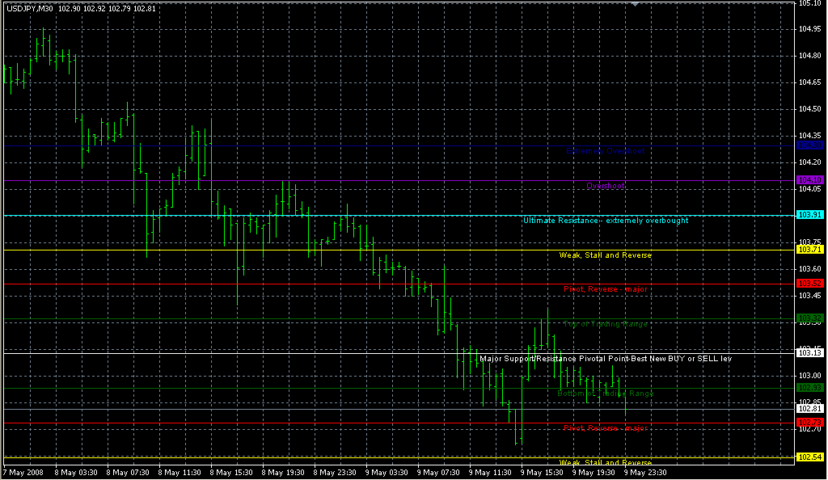Select the purple "Overshoot" level label

(606, 186)
